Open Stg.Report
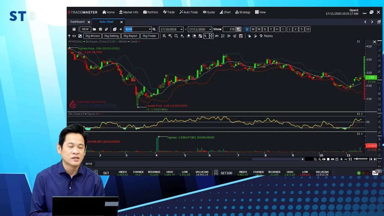Viewport: 384px width, 216px height. 130,36
